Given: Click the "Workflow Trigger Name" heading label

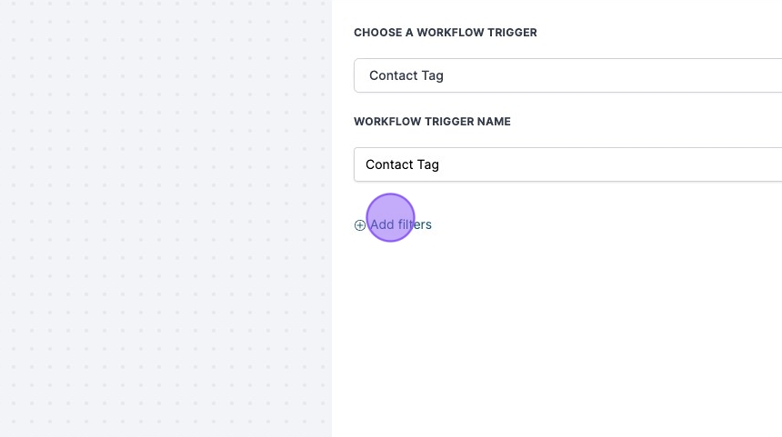Looking at the screenshot, I should (x=432, y=122).
